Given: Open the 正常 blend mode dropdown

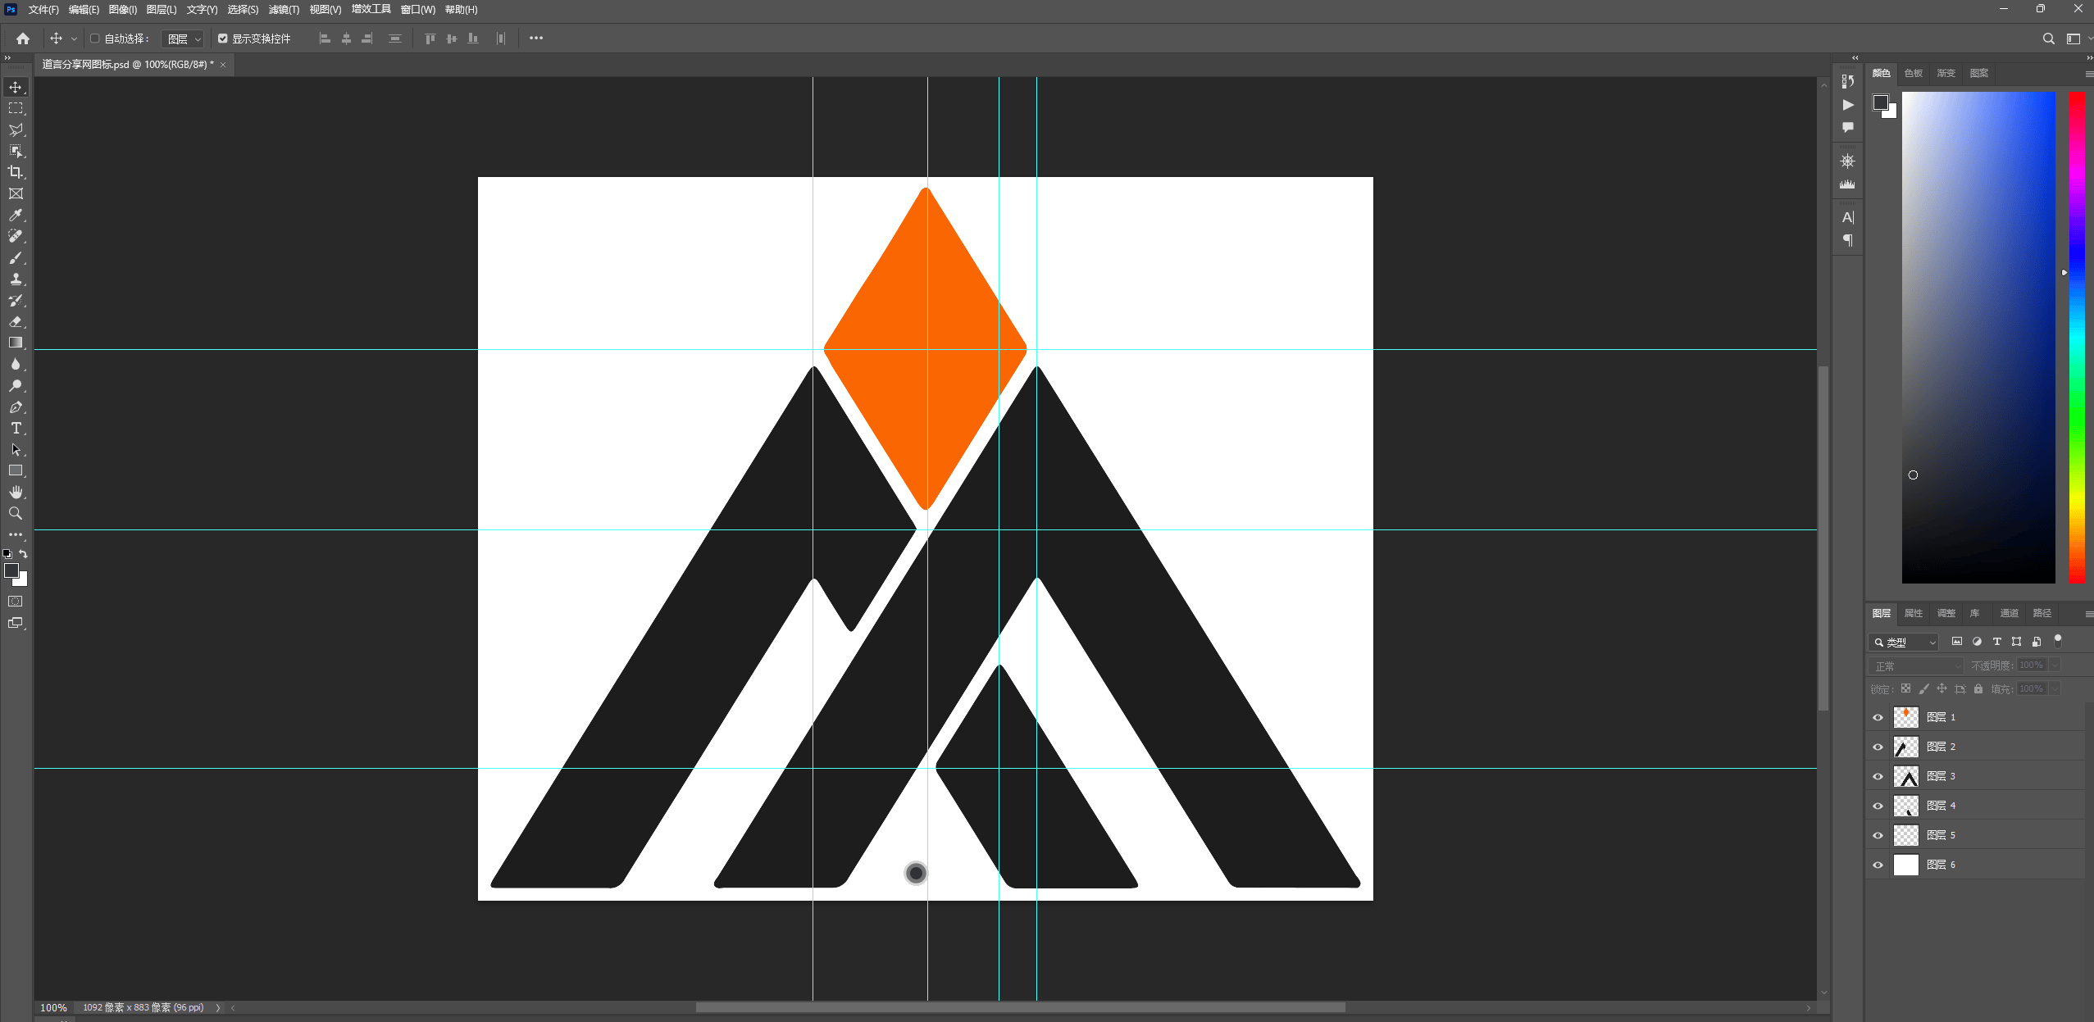Looking at the screenshot, I should pyautogui.click(x=1915, y=666).
